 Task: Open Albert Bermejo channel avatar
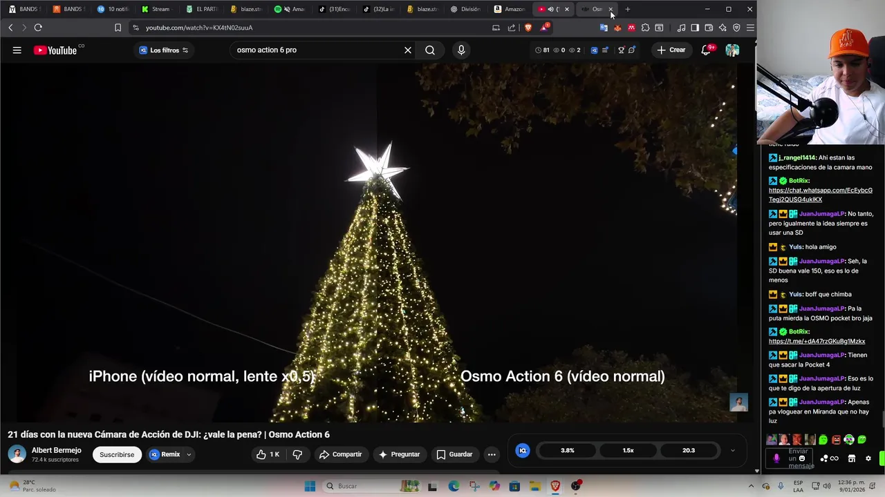click(x=17, y=454)
